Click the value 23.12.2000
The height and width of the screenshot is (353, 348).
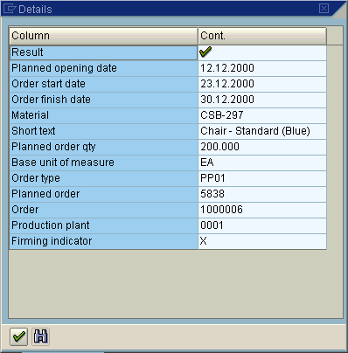[262, 84]
